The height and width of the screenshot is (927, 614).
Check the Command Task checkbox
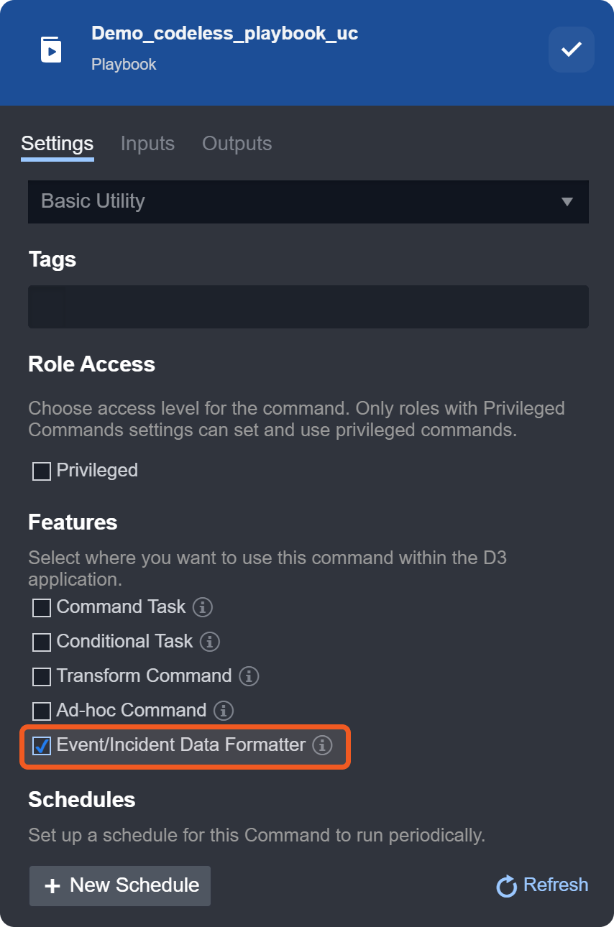(42, 608)
